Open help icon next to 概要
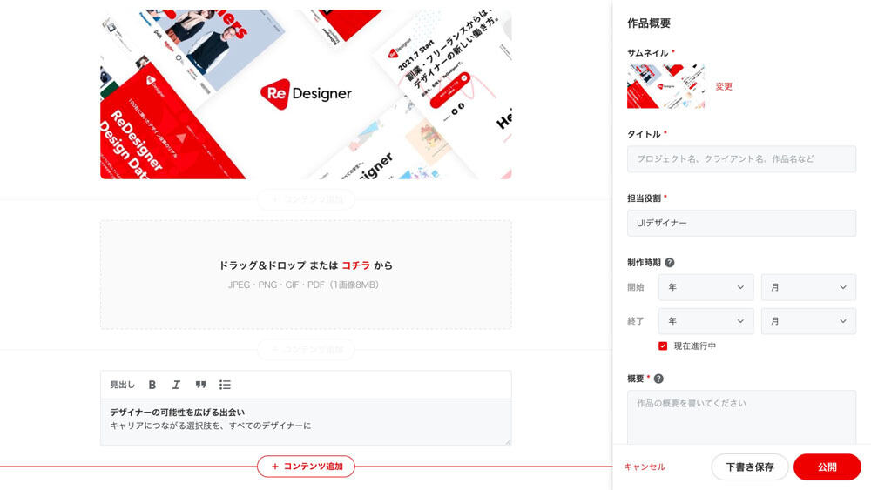This screenshot has height=490, width=871. [x=658, y=379]
